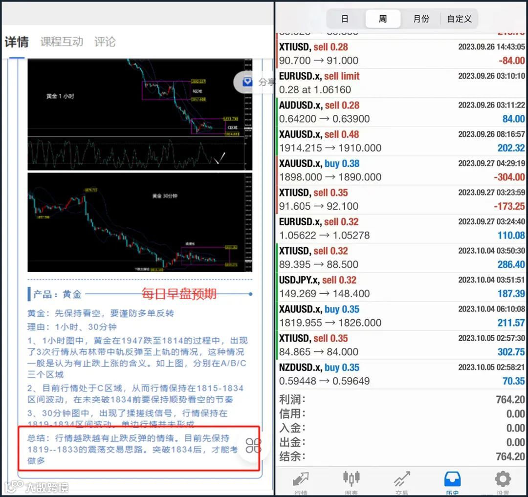Click the 入金 deposit value

(516, 428)
